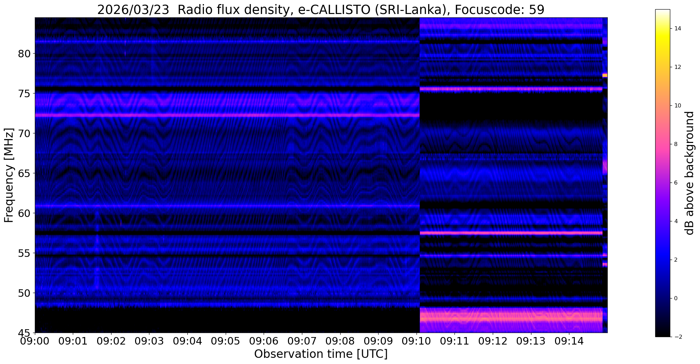
Task: Click the 09:09 time tick label
Action: [x=378, y=341]
